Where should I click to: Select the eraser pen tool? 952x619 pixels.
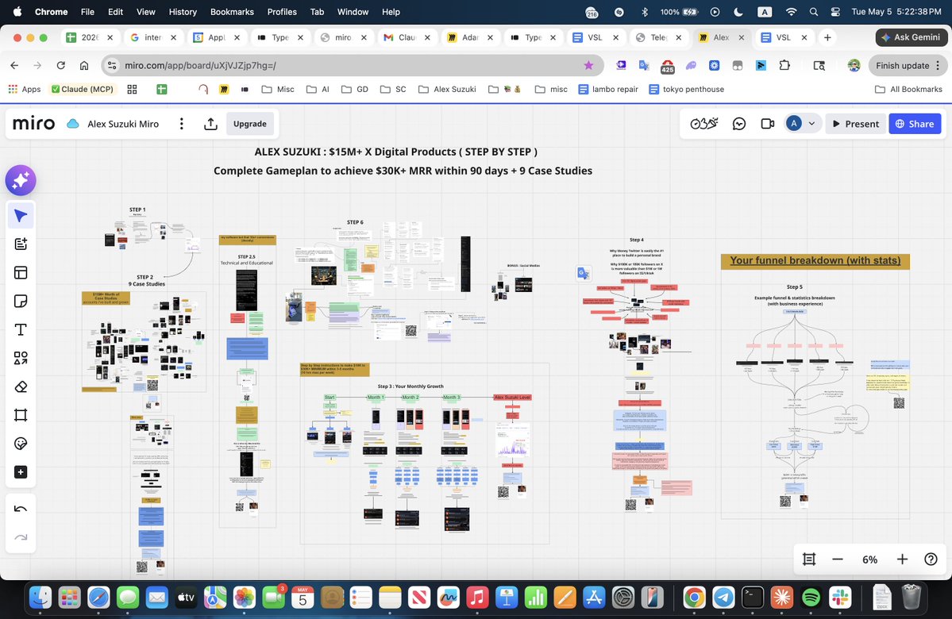(x=21, y=386)
